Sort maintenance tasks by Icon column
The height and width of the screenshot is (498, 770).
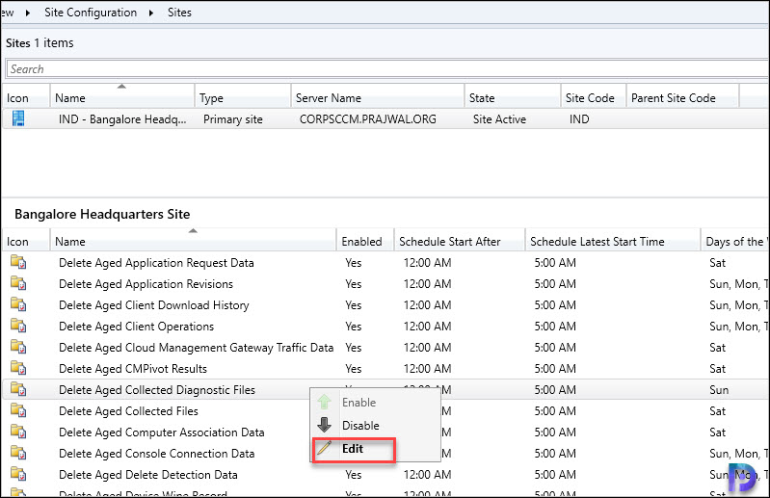(x=26, y=241)
